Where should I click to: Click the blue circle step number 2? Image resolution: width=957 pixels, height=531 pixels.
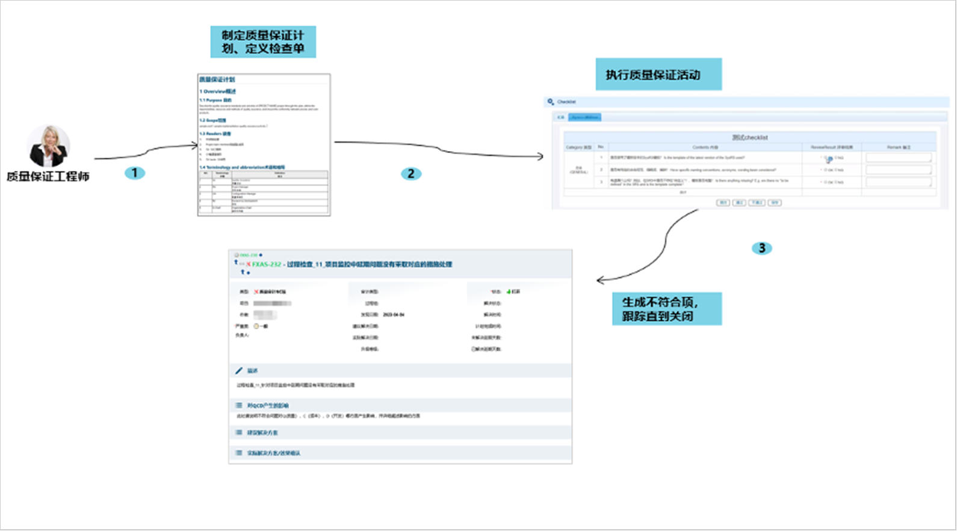coord(411,174)
